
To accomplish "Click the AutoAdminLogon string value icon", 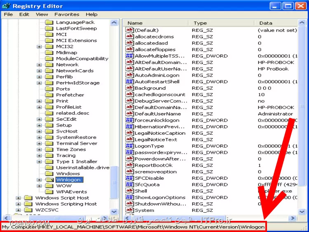I will [129, 75].
